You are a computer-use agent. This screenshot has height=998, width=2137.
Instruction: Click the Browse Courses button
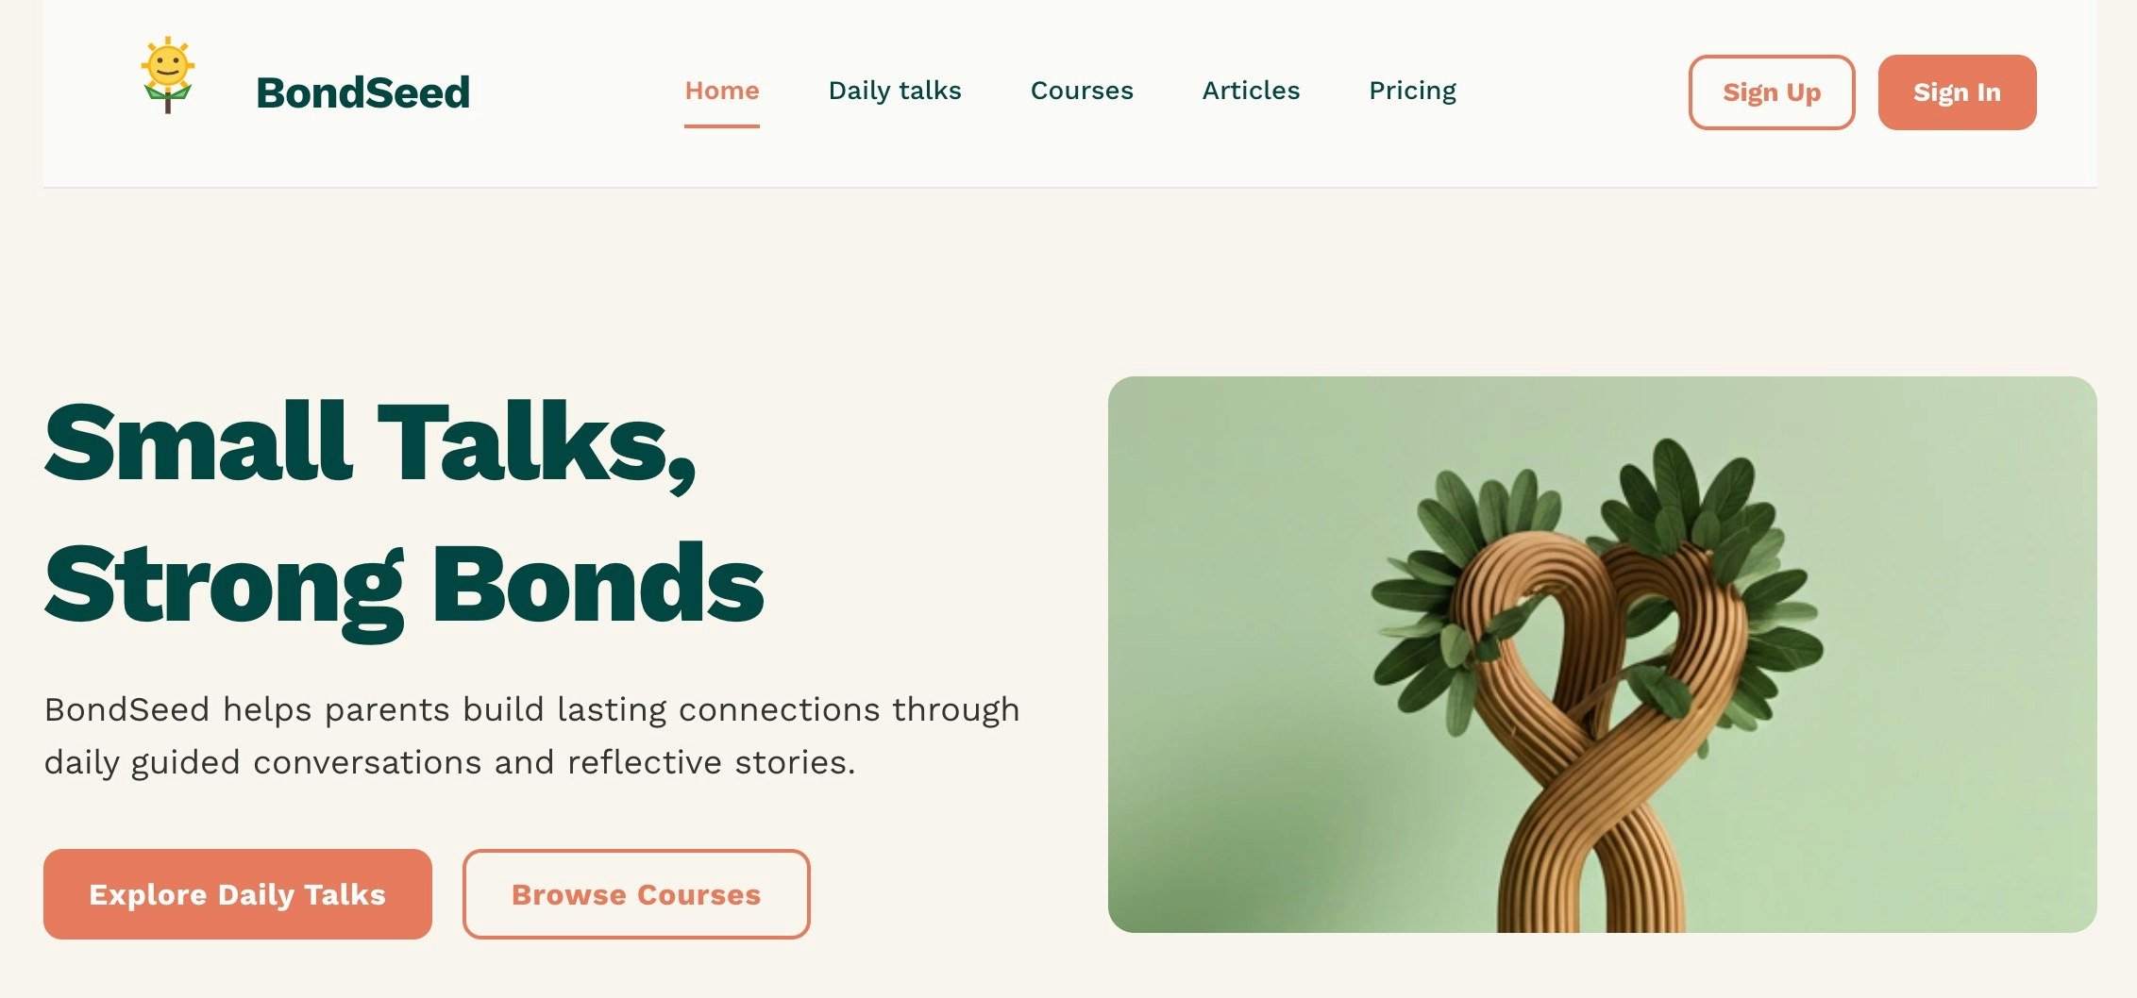click(636, 894)
